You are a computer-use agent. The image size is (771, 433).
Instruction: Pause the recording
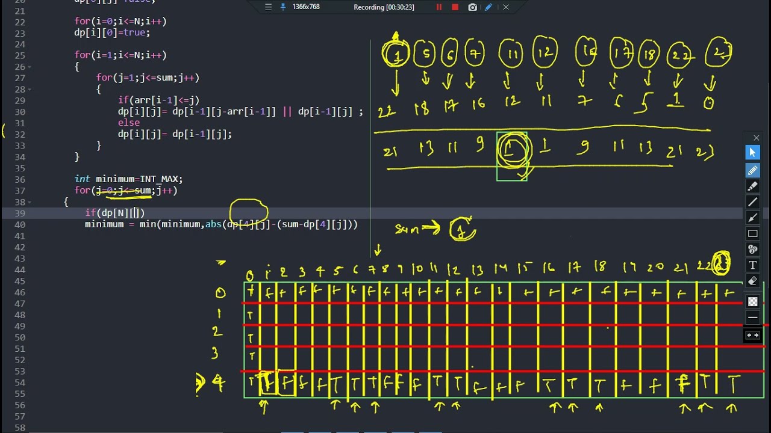click(x=439, y=7)
